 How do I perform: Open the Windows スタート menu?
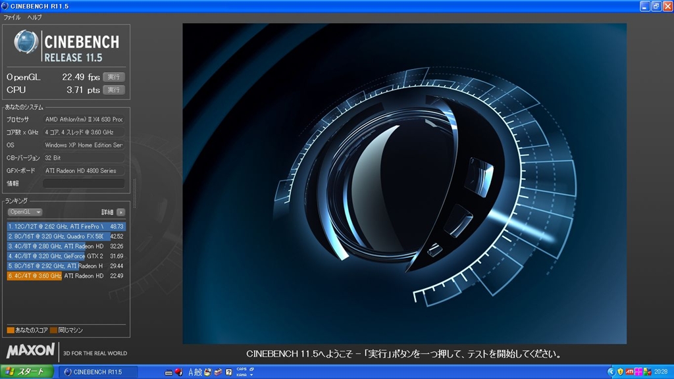pyautogui.click(x=26, y=372)
